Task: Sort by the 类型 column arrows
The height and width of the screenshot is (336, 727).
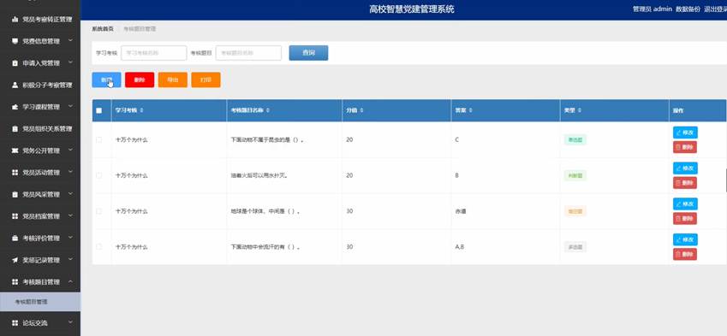Action: pos(580,110)
